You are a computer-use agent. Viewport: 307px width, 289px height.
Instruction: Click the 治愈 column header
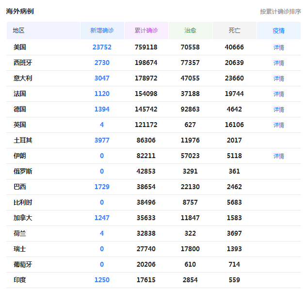click(x=190, y=31)
